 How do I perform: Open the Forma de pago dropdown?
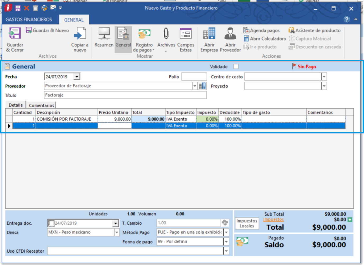[x=226, y=241]
